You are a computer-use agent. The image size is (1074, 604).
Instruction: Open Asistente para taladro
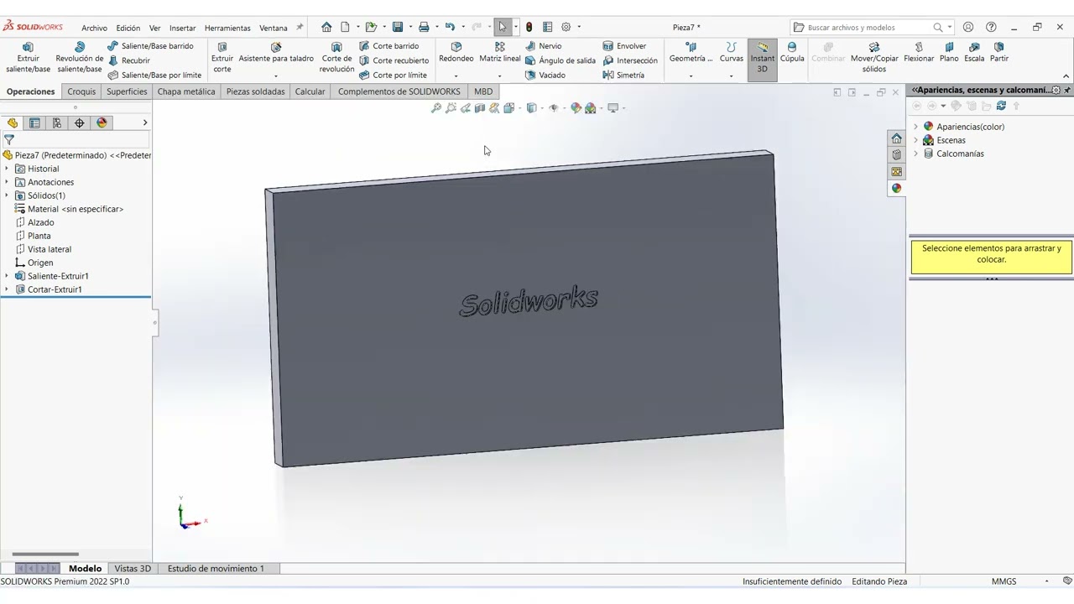click(x=276, y=53)
